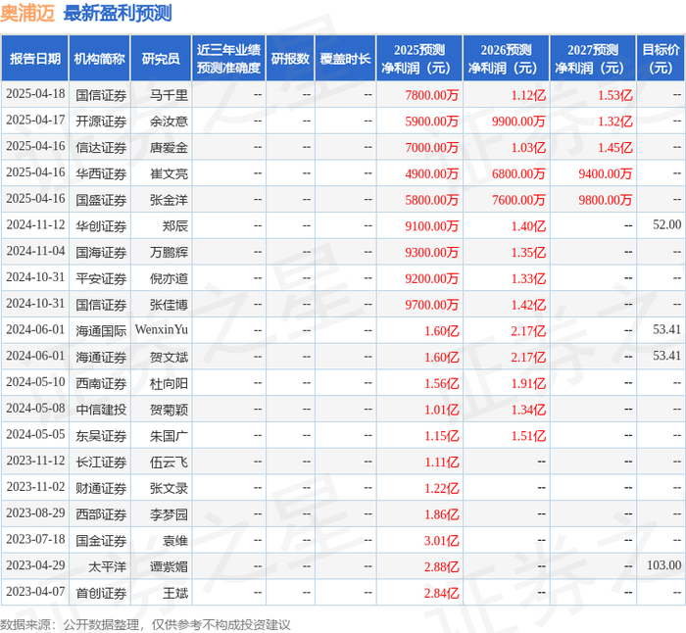Select analyst 王斌
Viewport: 686px width, 633px height.
[175, 593]
